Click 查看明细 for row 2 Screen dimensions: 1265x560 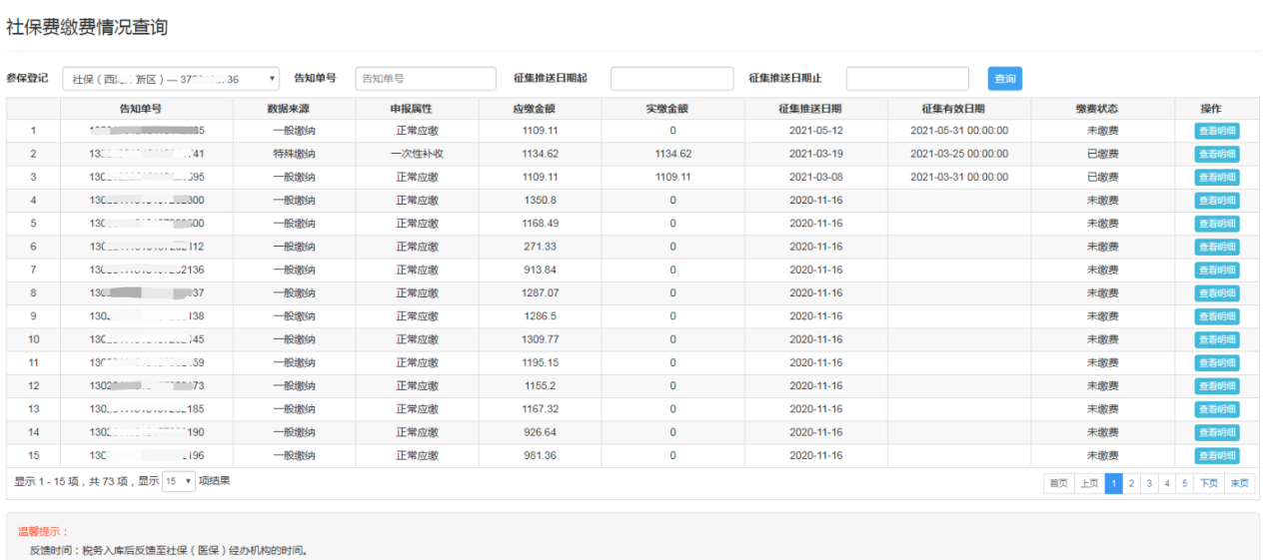tap(1216, 154)
